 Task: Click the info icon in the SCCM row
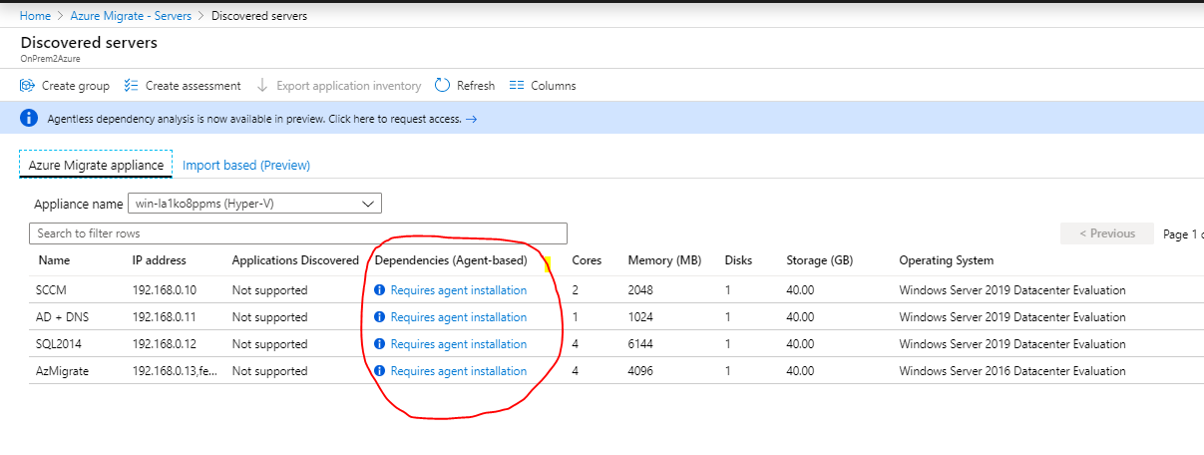point(379,290)
